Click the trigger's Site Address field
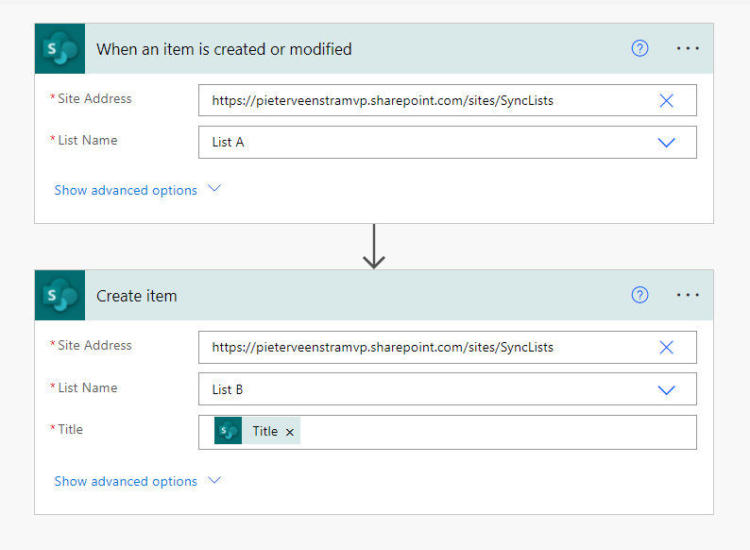This screenshot has width=750, height=550. click(x=447, y=100)
